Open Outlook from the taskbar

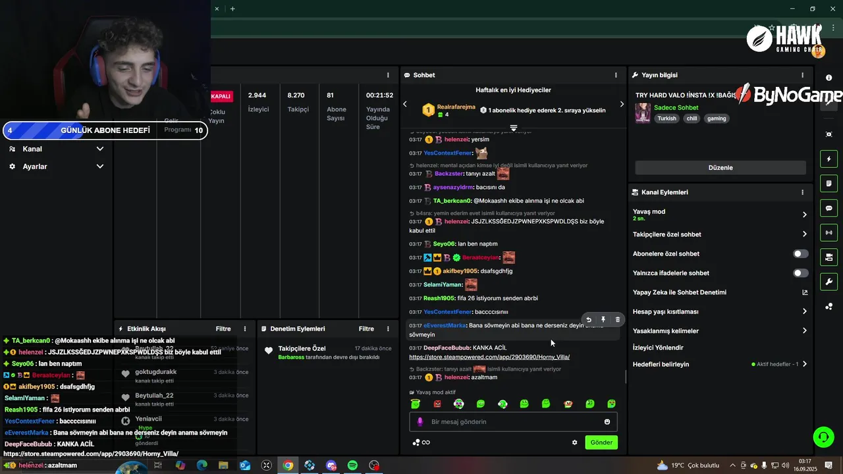pyautogui.click(x=245, y=465)
